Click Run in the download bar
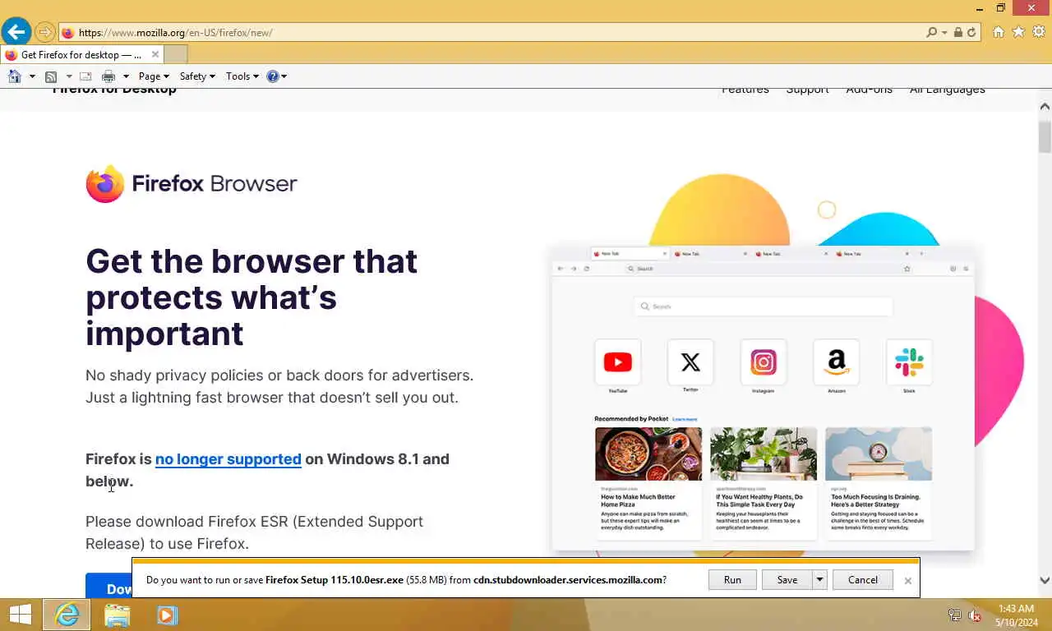Viewport: 1052px width, 631px height. [732, 580]
